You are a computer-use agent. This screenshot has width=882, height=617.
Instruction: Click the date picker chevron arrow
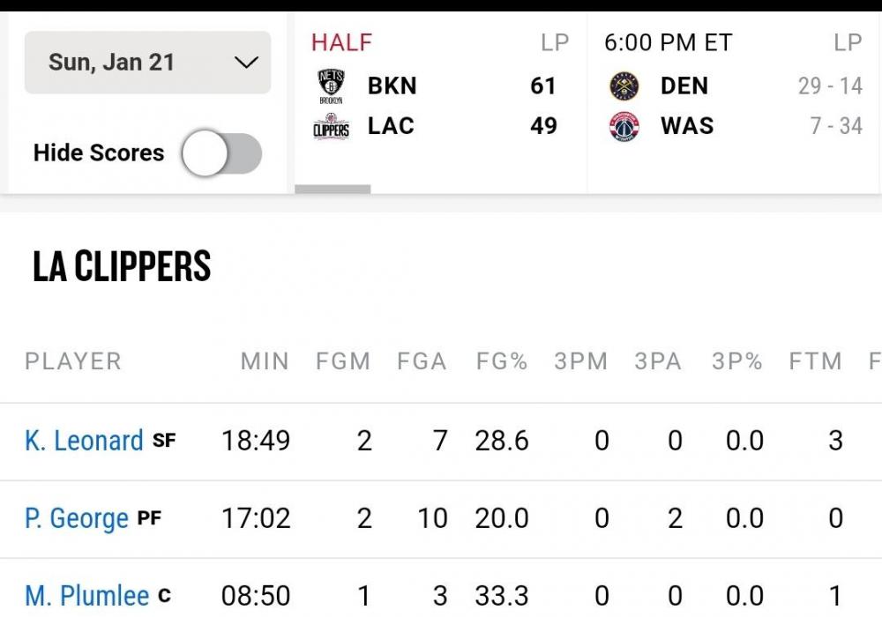pos(246,63)
